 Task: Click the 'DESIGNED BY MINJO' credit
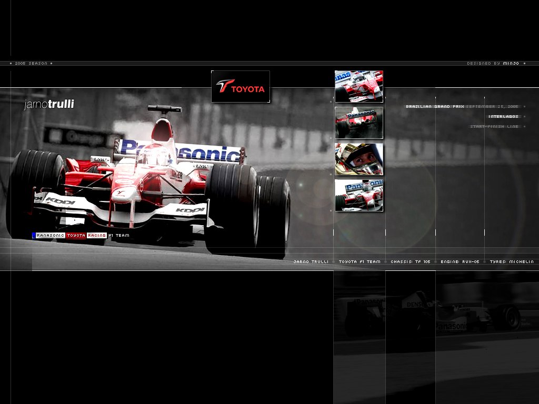point(493,64)
